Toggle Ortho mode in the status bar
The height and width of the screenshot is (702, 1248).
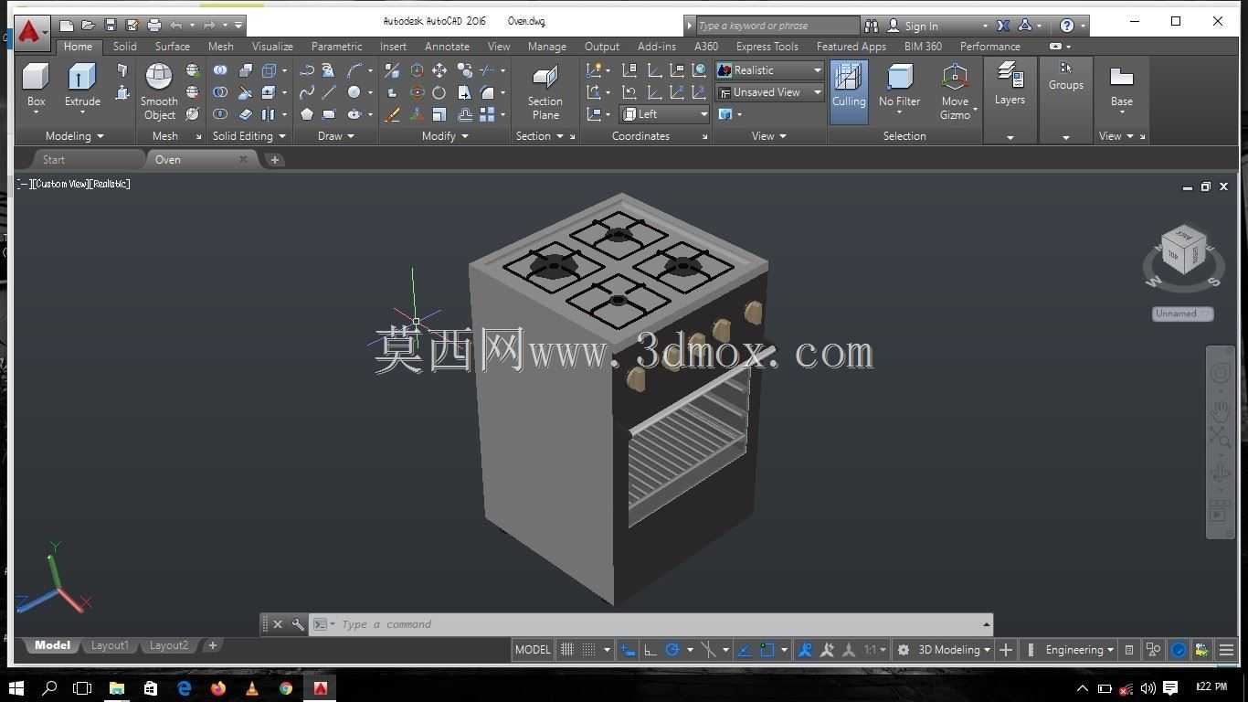(x=650, y=650)
